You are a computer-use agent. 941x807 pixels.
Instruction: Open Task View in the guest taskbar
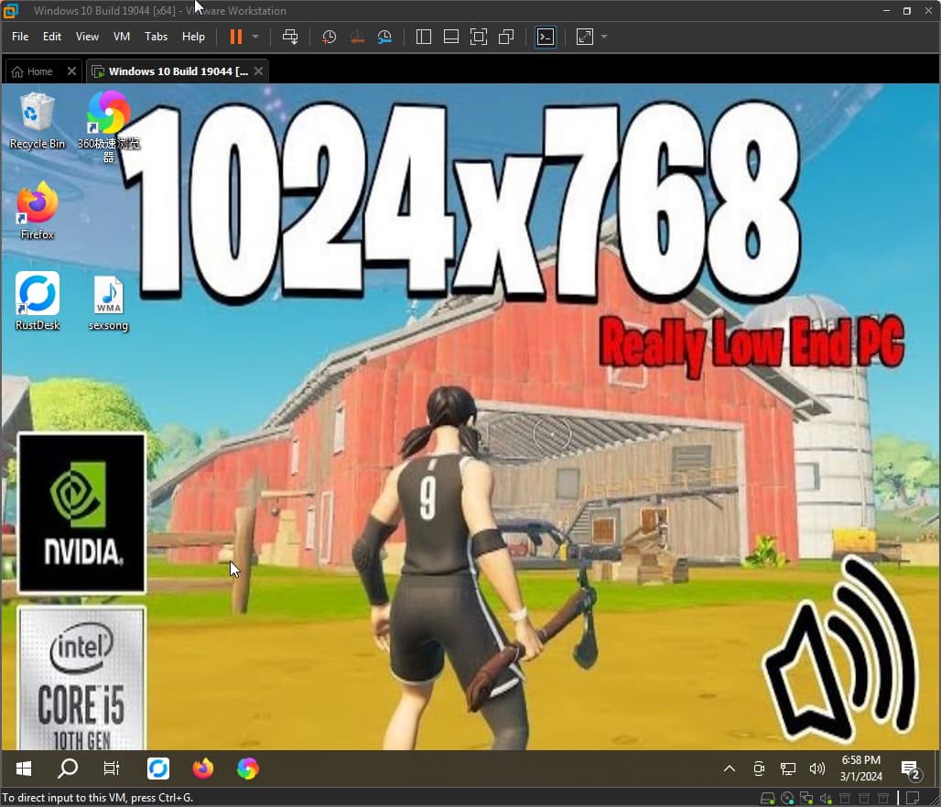point(112,769)
